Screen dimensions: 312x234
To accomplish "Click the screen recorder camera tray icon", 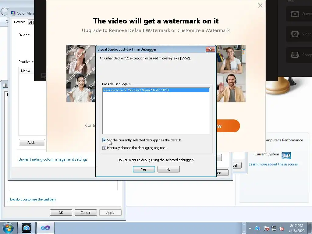I will coord(257,228).
